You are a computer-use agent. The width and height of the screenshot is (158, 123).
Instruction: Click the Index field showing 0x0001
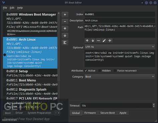pos(120,14)
